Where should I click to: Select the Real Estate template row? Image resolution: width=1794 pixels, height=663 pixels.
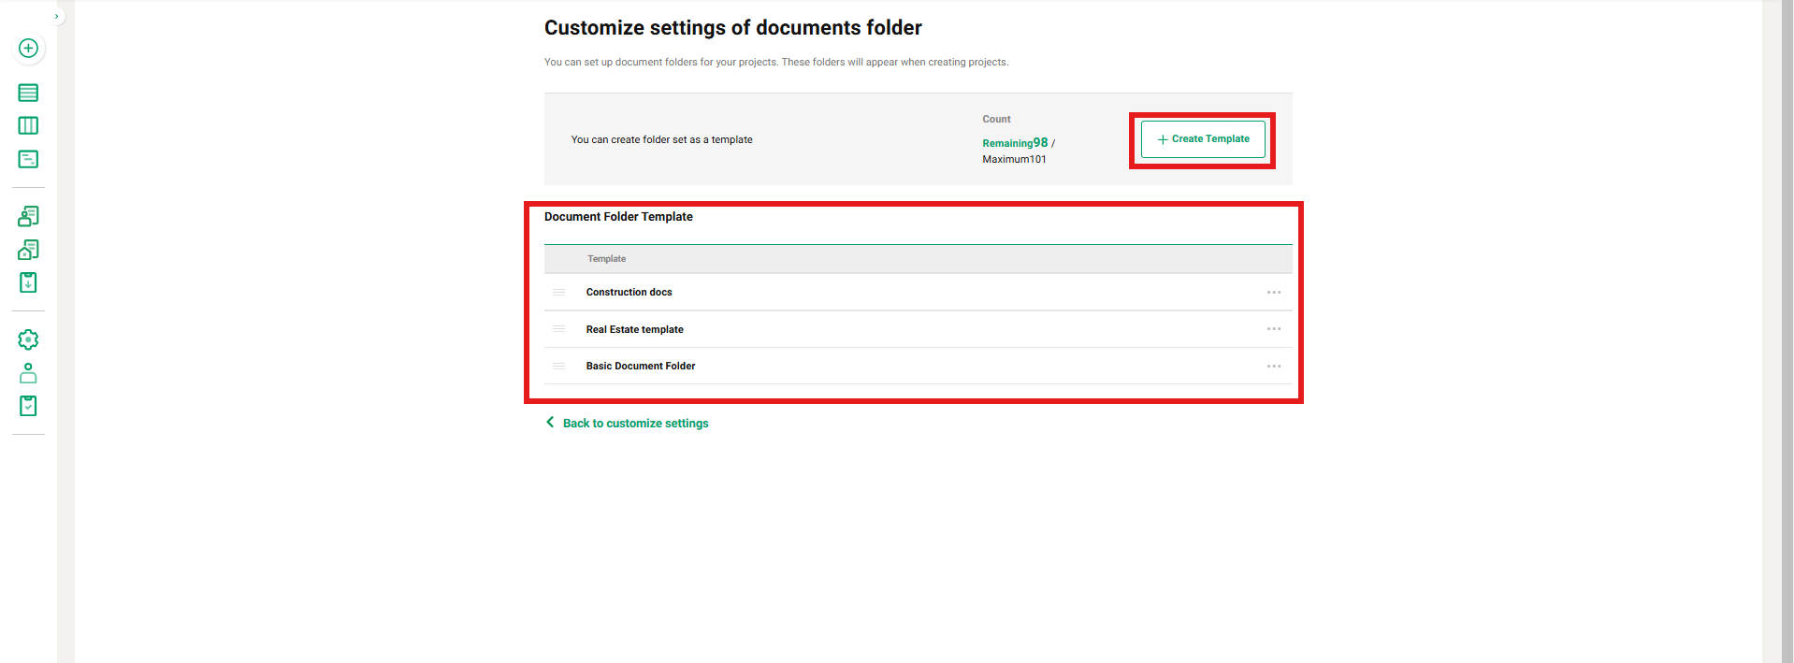[x=634, y=329]
